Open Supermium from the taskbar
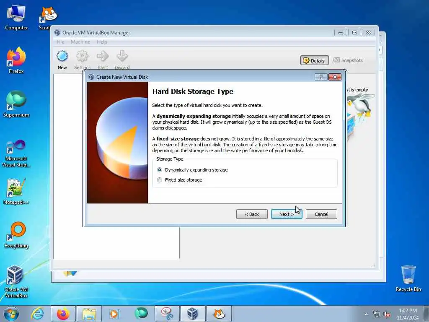The width and height of the screenshot is (429, 322). tap(141, 314)
